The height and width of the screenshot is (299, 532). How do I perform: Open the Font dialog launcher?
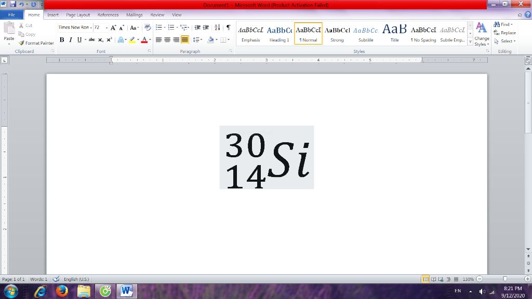pos(149,51)
